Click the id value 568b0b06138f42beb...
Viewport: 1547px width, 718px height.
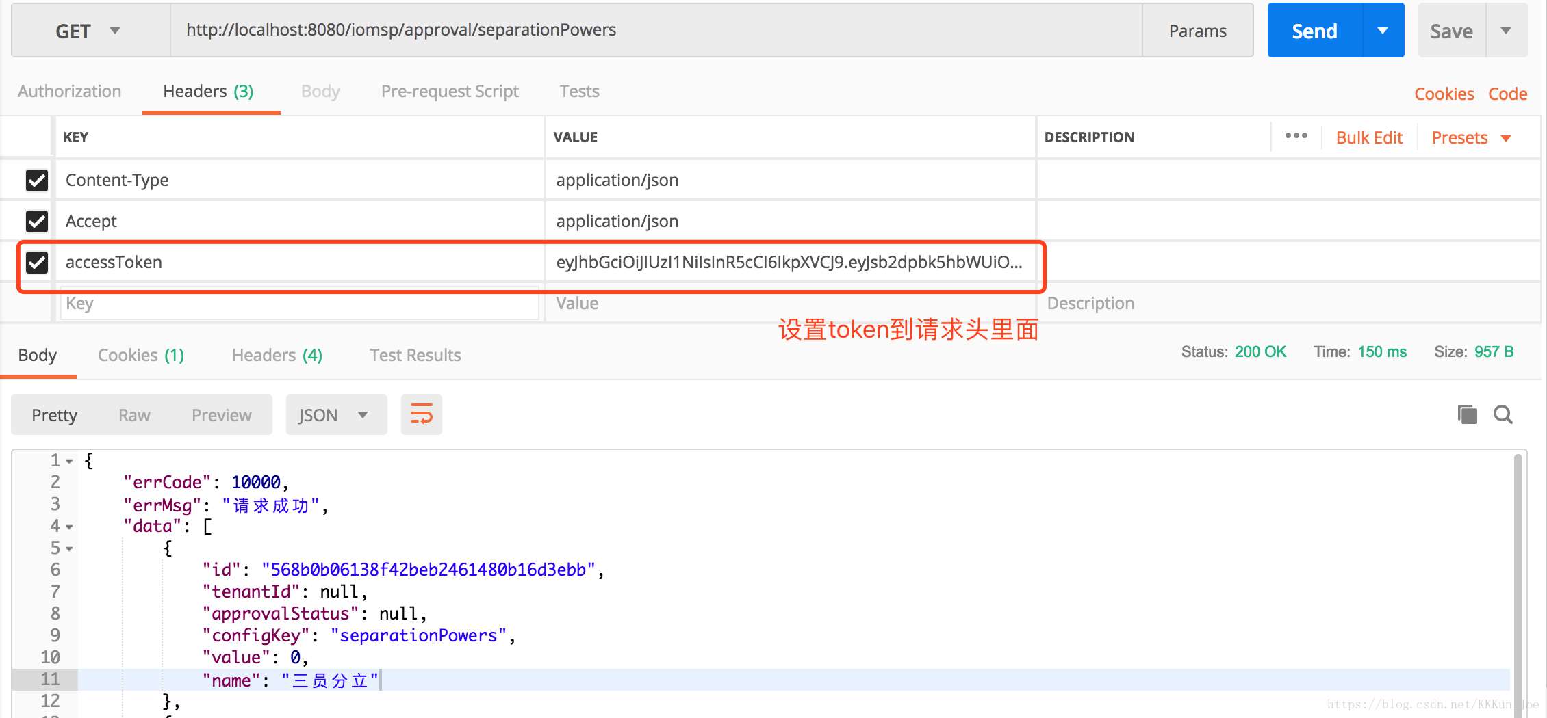point(429,570)
